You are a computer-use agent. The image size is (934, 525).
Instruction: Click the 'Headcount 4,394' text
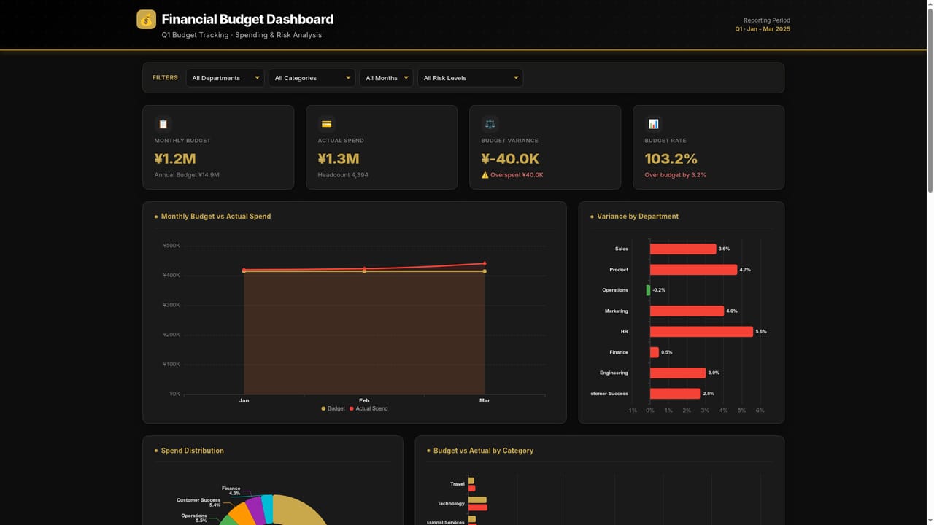coord(343,175)
